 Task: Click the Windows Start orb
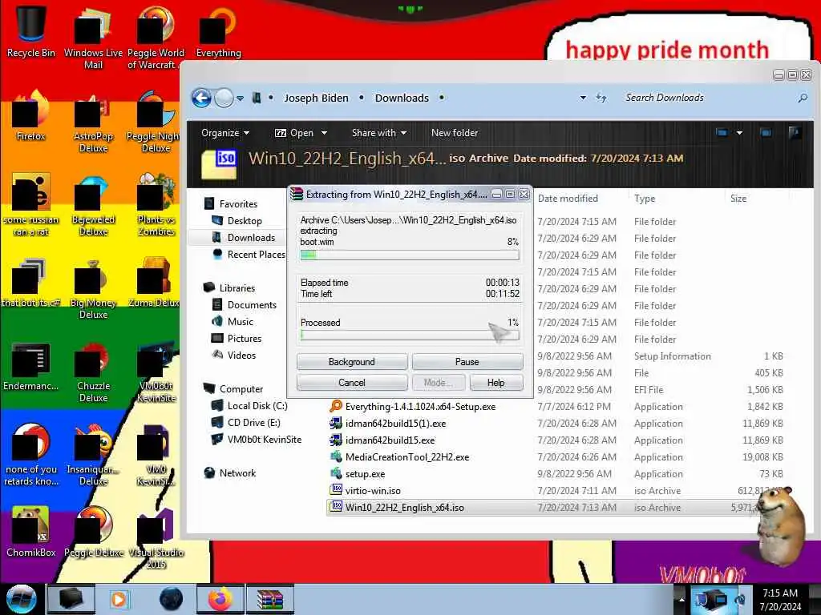(21, 599)
